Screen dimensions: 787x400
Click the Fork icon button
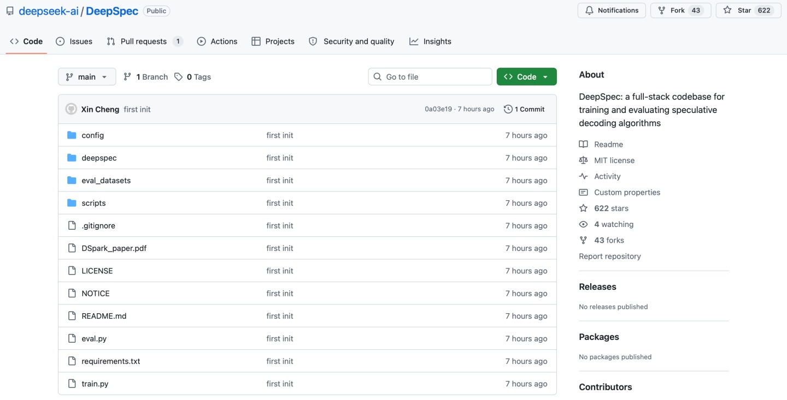click(662, 10)
